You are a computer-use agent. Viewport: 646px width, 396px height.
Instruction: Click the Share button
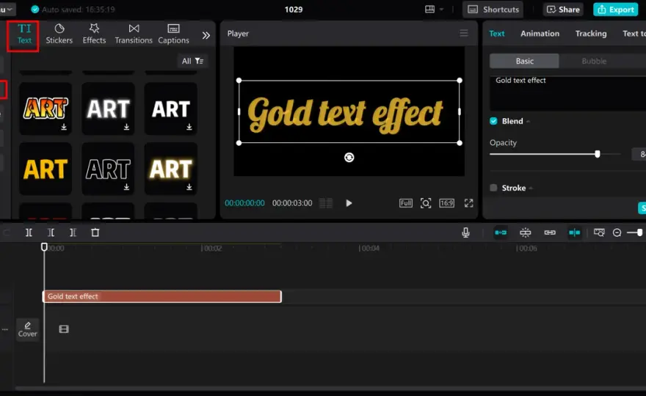[x=563, y=10]
